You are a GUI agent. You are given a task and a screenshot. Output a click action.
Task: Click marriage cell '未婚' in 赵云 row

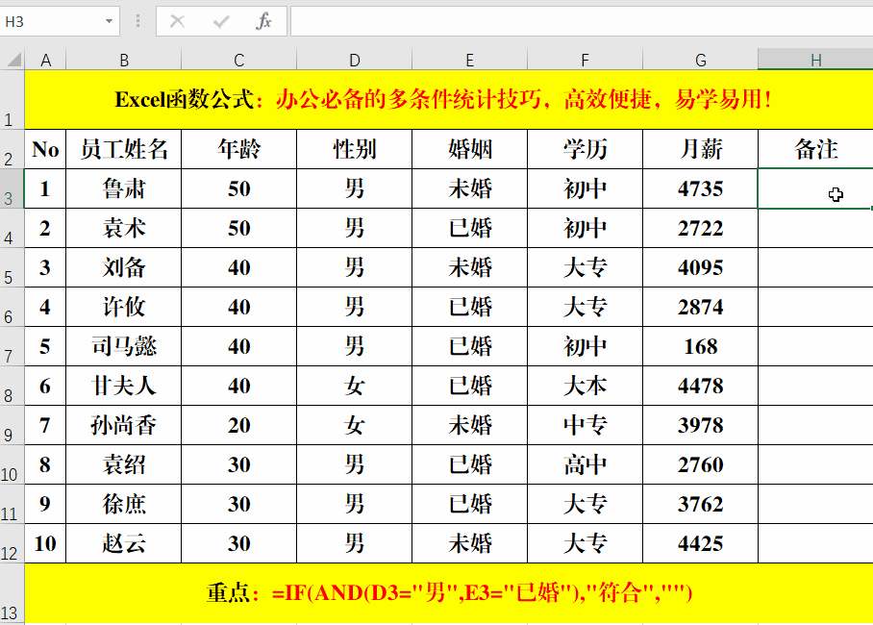469,543
